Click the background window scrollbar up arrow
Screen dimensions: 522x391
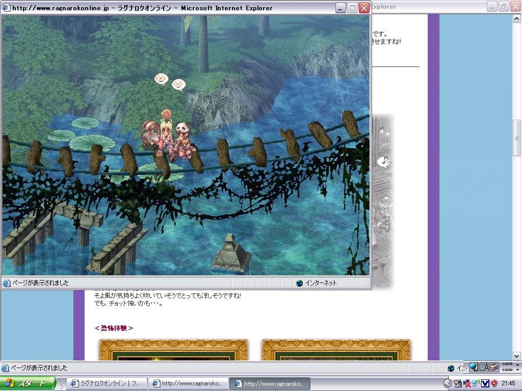click(517, 19)
